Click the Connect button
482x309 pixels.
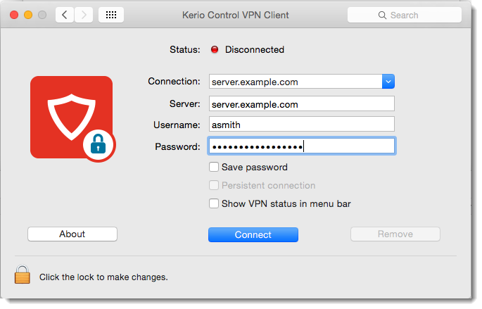coord(253,234)
